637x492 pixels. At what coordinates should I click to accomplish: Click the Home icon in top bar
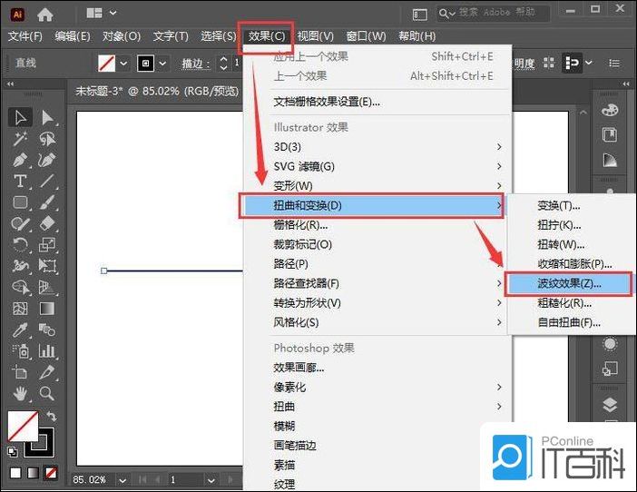pos(45,14)
